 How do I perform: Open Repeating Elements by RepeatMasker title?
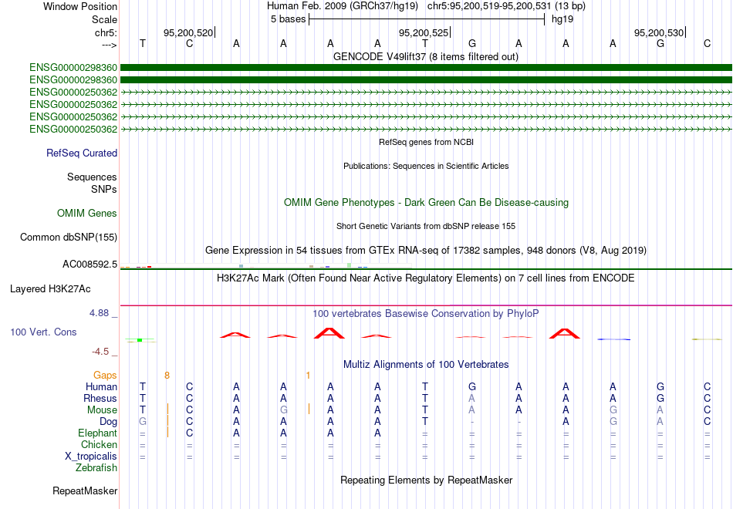point(426,480)
